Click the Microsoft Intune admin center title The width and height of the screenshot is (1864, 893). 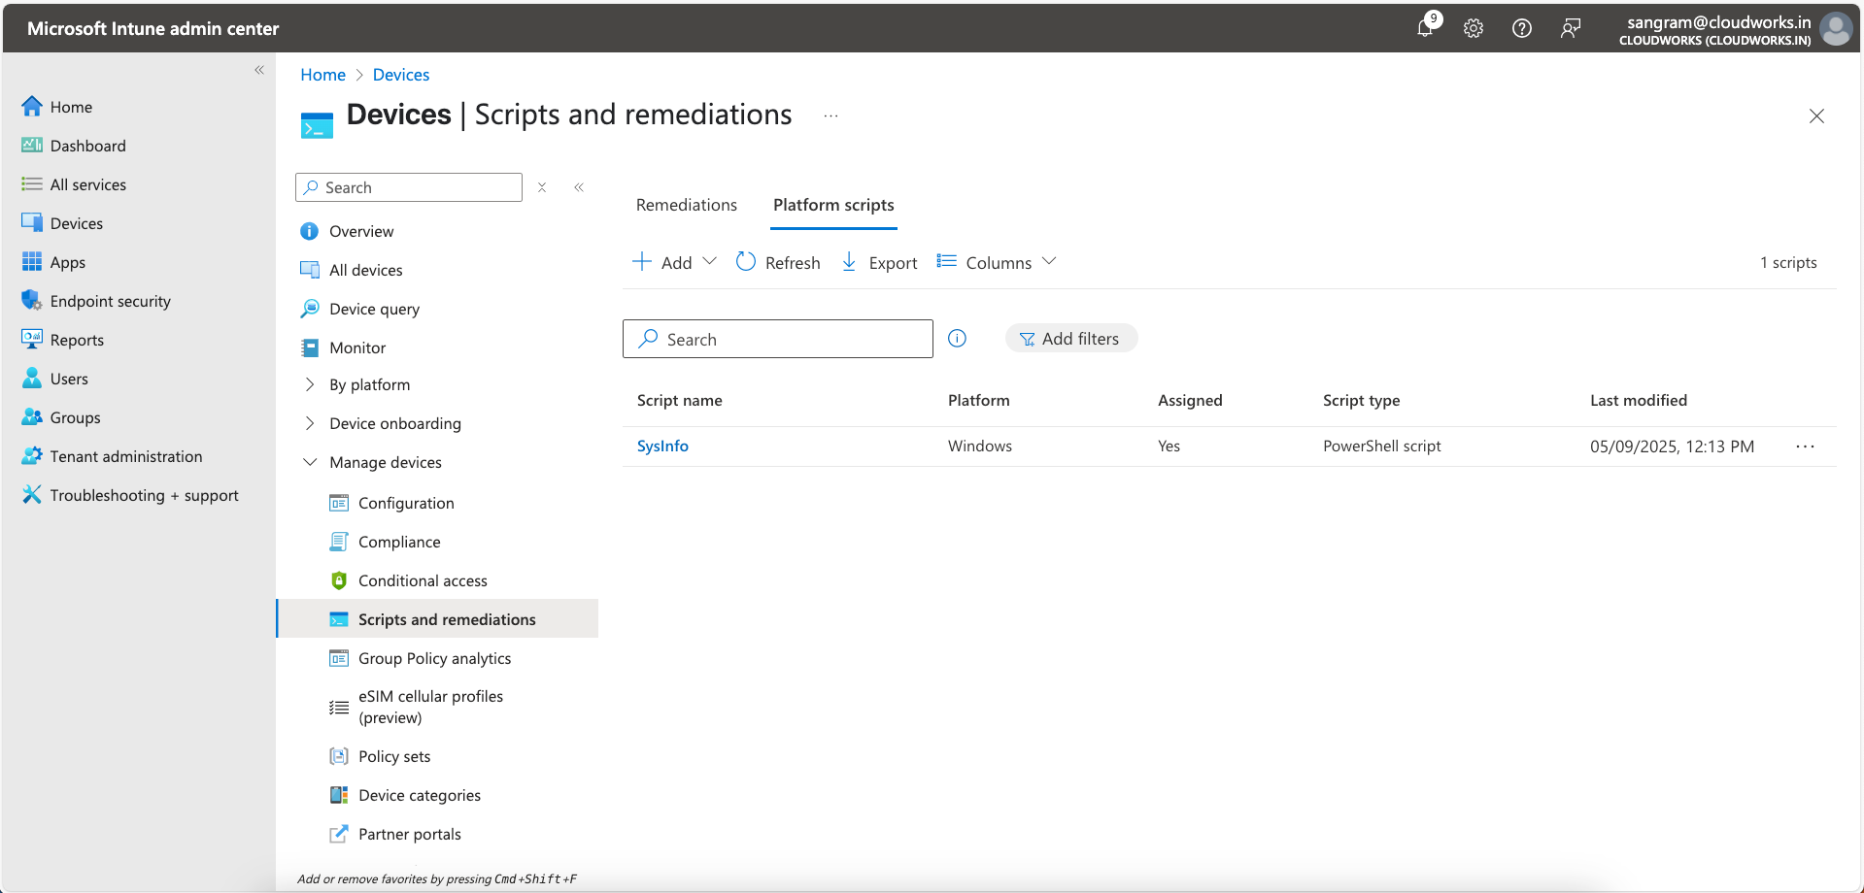pyautogui.click(x=153, y=28)
